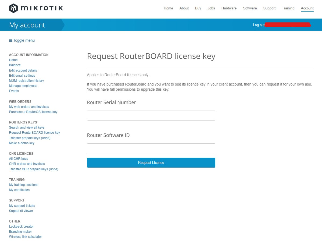The width and height of the screenshot is (322, 244).
Task: Open My support tickets
Action: click(22, 206)
